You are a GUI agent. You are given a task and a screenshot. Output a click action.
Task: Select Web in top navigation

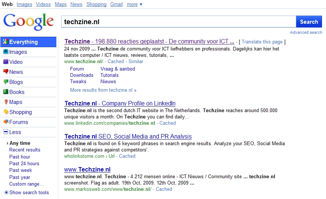click(x=7, y=4)
